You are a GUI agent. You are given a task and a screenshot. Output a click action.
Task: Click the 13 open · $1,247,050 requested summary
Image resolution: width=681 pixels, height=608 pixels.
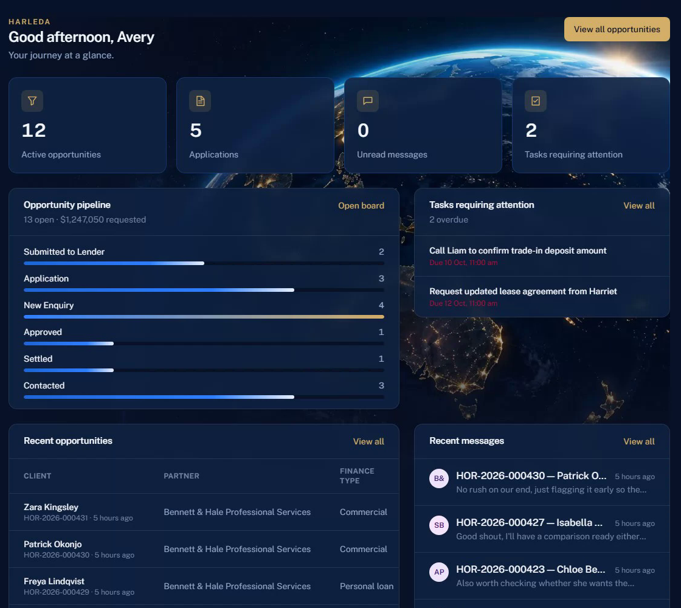85,219
